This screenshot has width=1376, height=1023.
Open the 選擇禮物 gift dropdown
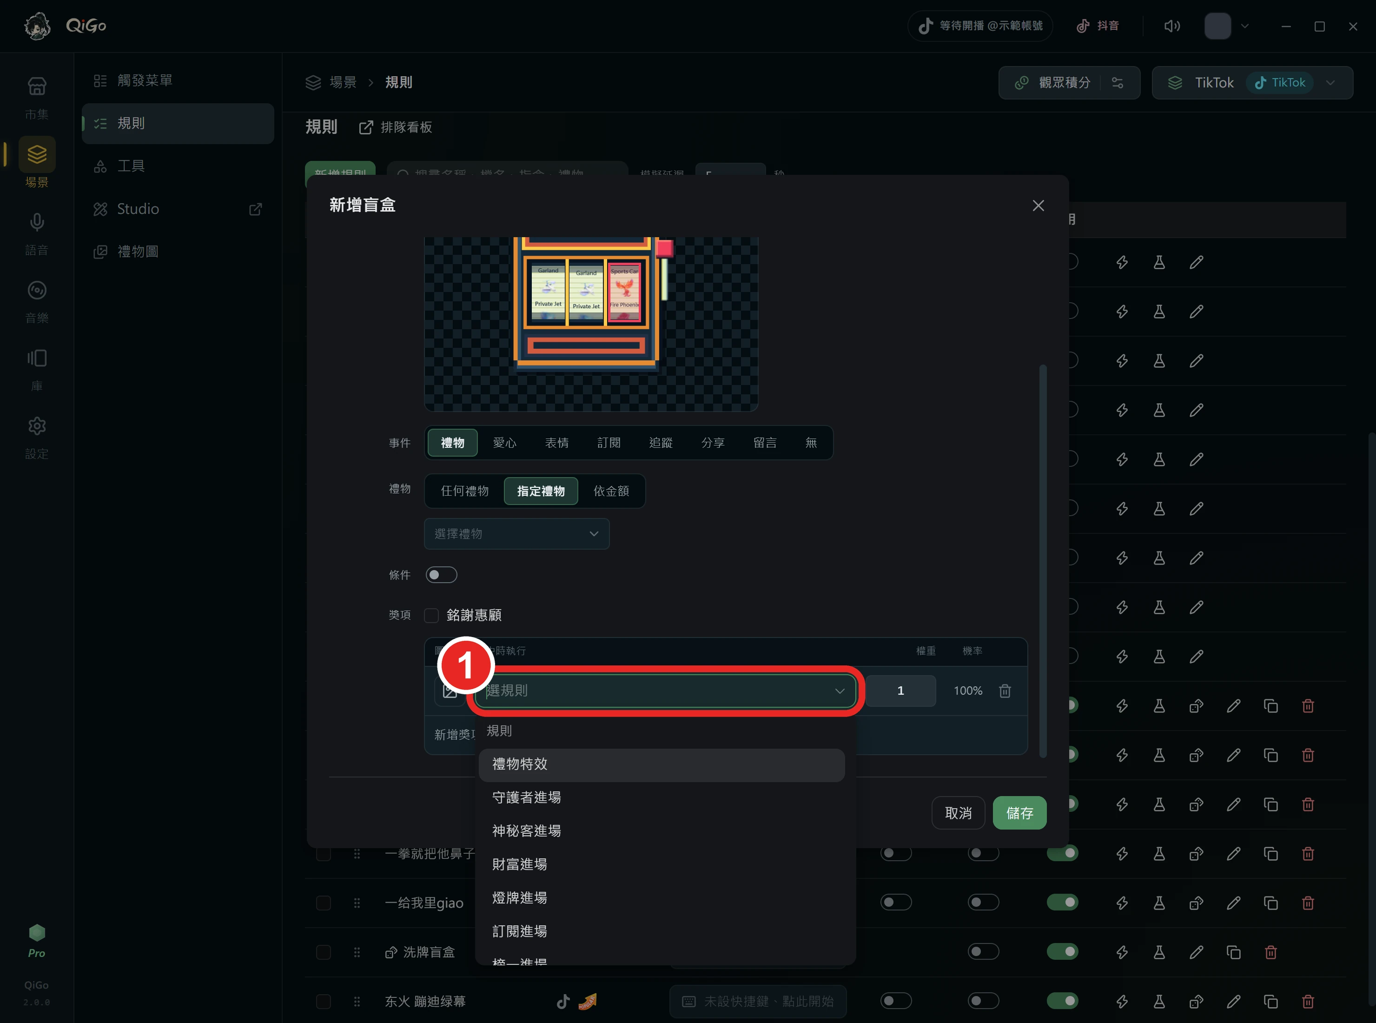(x=516, y=534)
